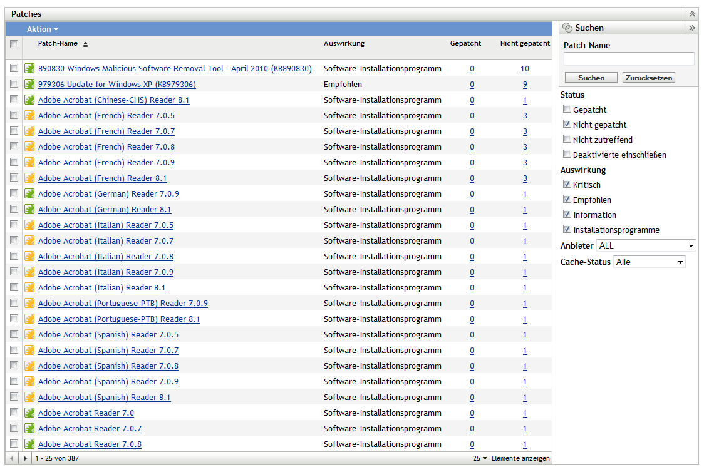704x472 pixels.
Task: Click the icon next to Adobe Acrobat (Chinese-CHS) Reader 8.1
Action: click(x=29, y=100)
